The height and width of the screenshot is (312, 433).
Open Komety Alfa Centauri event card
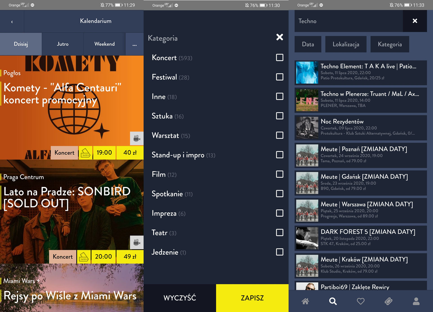[72, 107]
